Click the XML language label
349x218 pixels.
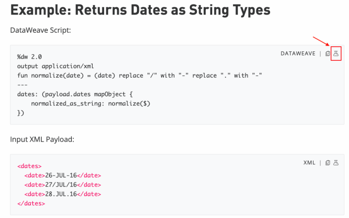tap(309, 163)
